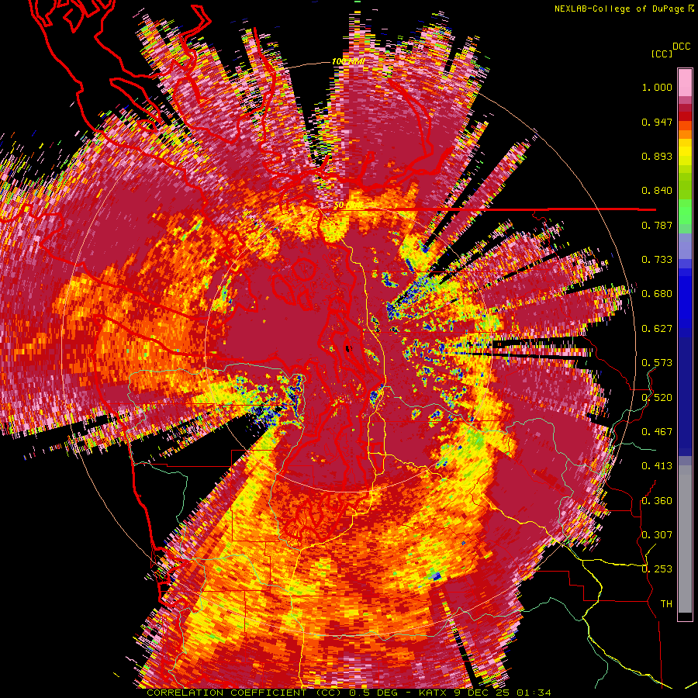Click the 0.467 legend value

pos(657,432)
